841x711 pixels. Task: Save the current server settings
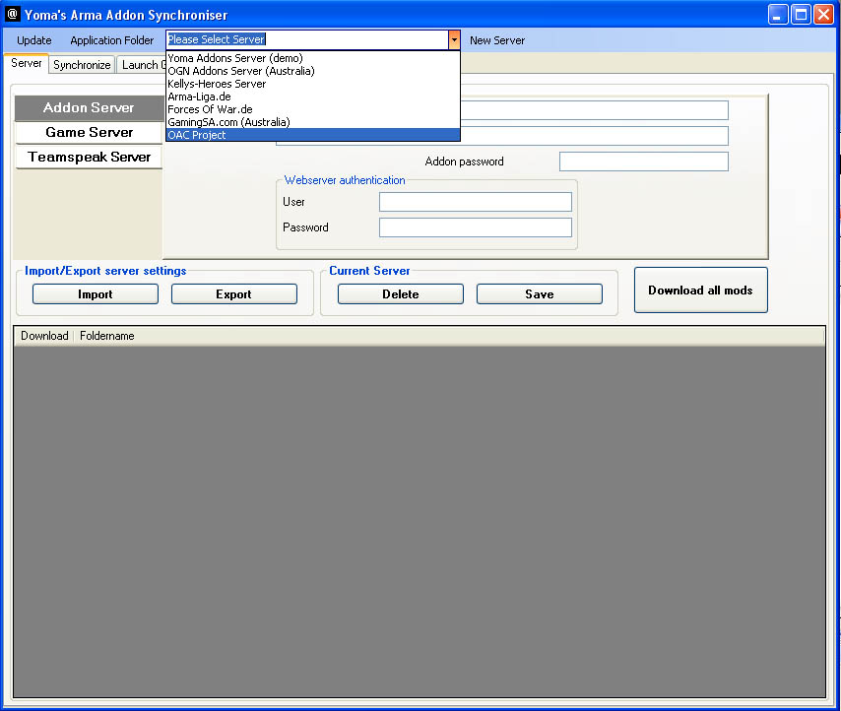tap(539, 294)
